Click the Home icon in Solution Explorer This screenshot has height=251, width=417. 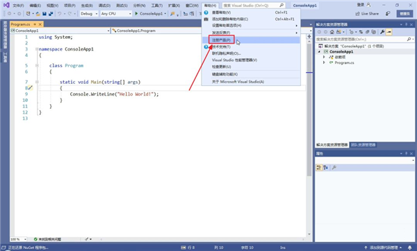point(332,32)
